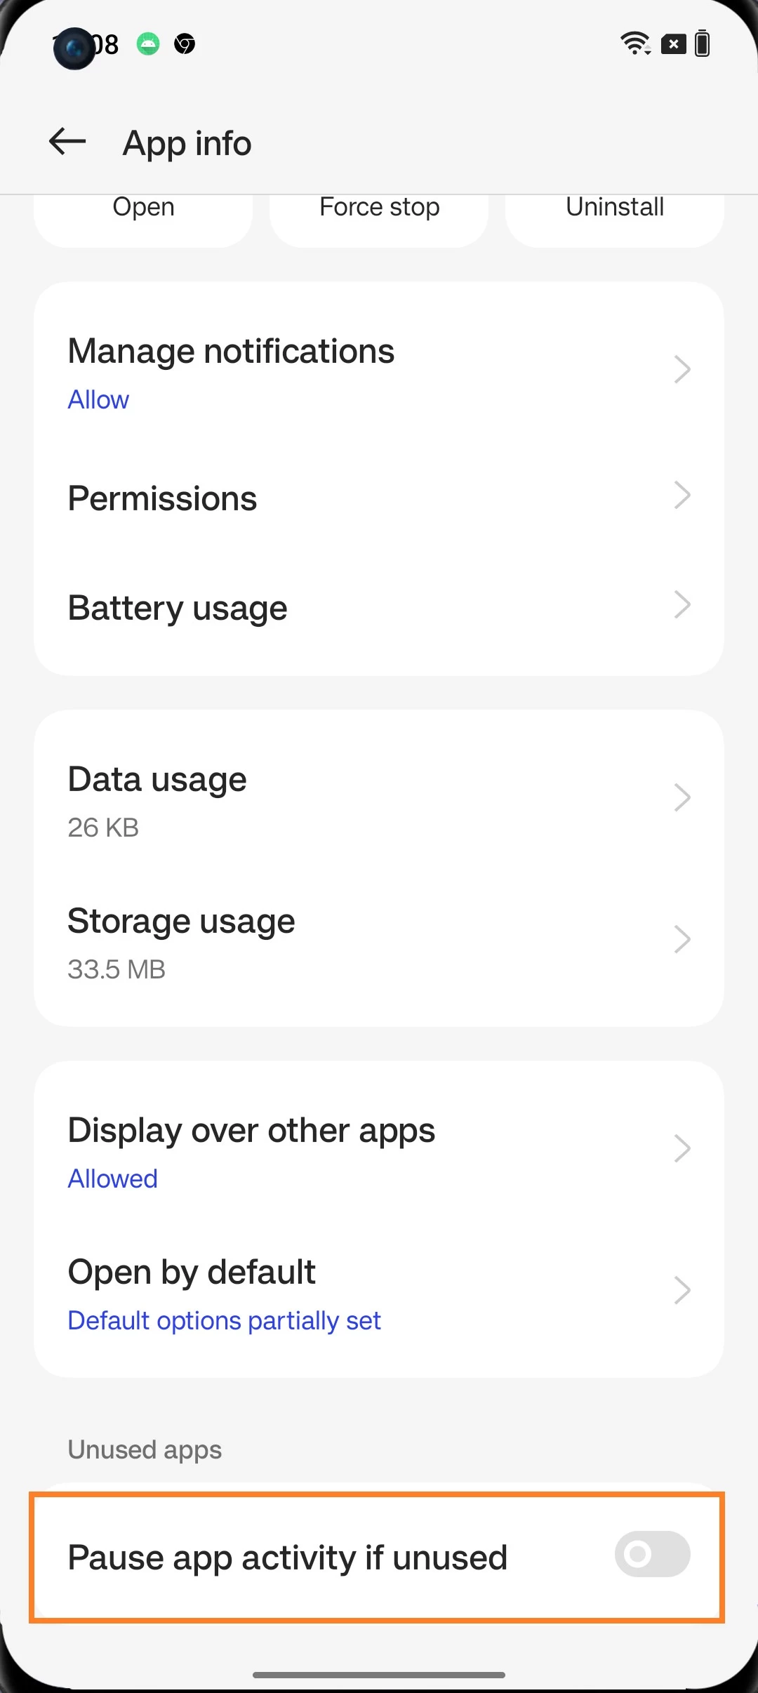The image size is (758, 1693).
Task: Expand Manage notifications chevron
Action: click(681, 369)
